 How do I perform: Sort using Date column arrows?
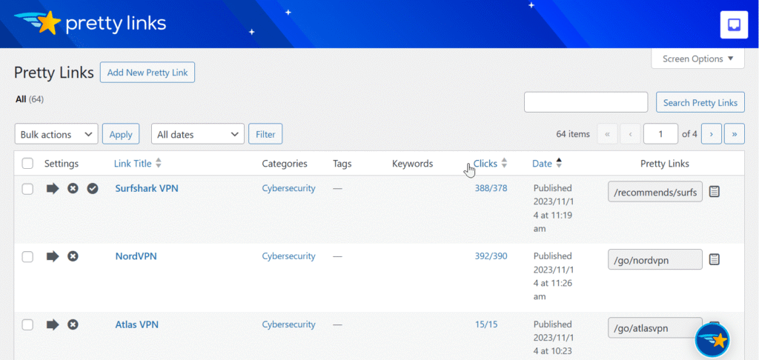559,164
